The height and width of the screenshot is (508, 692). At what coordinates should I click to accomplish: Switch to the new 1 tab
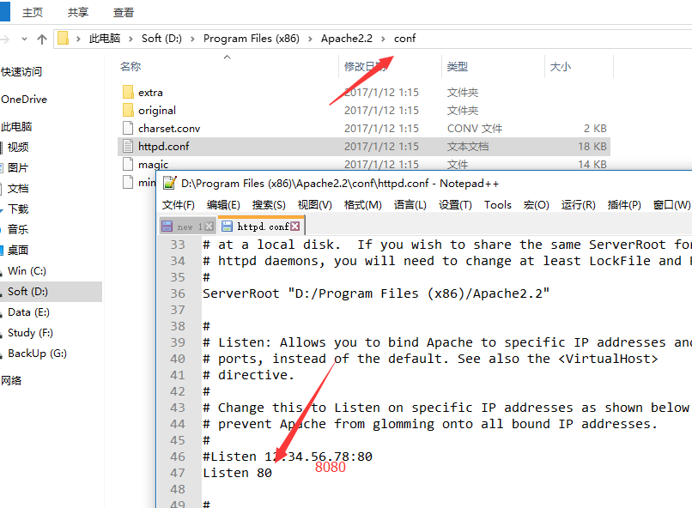pos(185,227)
